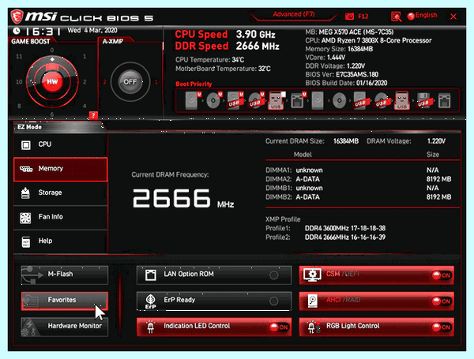The height and width of the screenshot is (359, 474).
Task: Click the date Wed 4 Mar, 2020
Action: click(92, 31)
